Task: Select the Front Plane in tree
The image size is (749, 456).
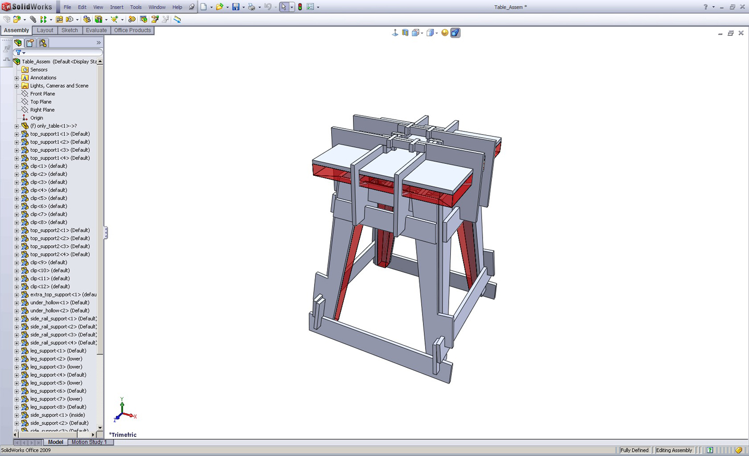Action: click(x=42, y=94)
